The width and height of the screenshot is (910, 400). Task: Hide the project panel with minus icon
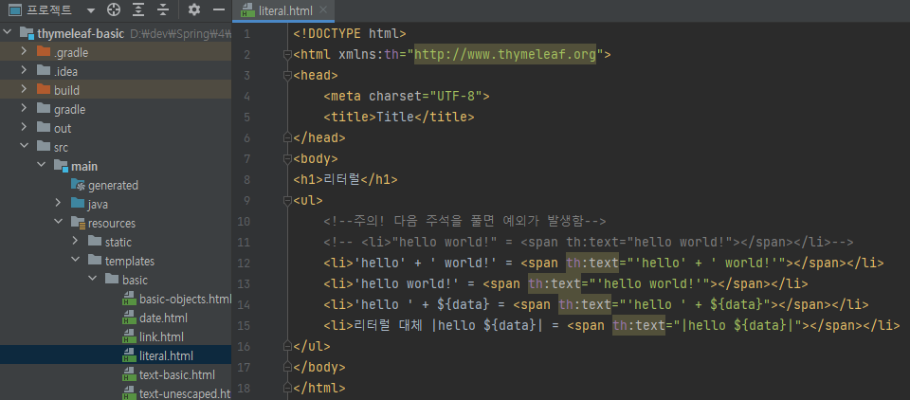[219, 9]
